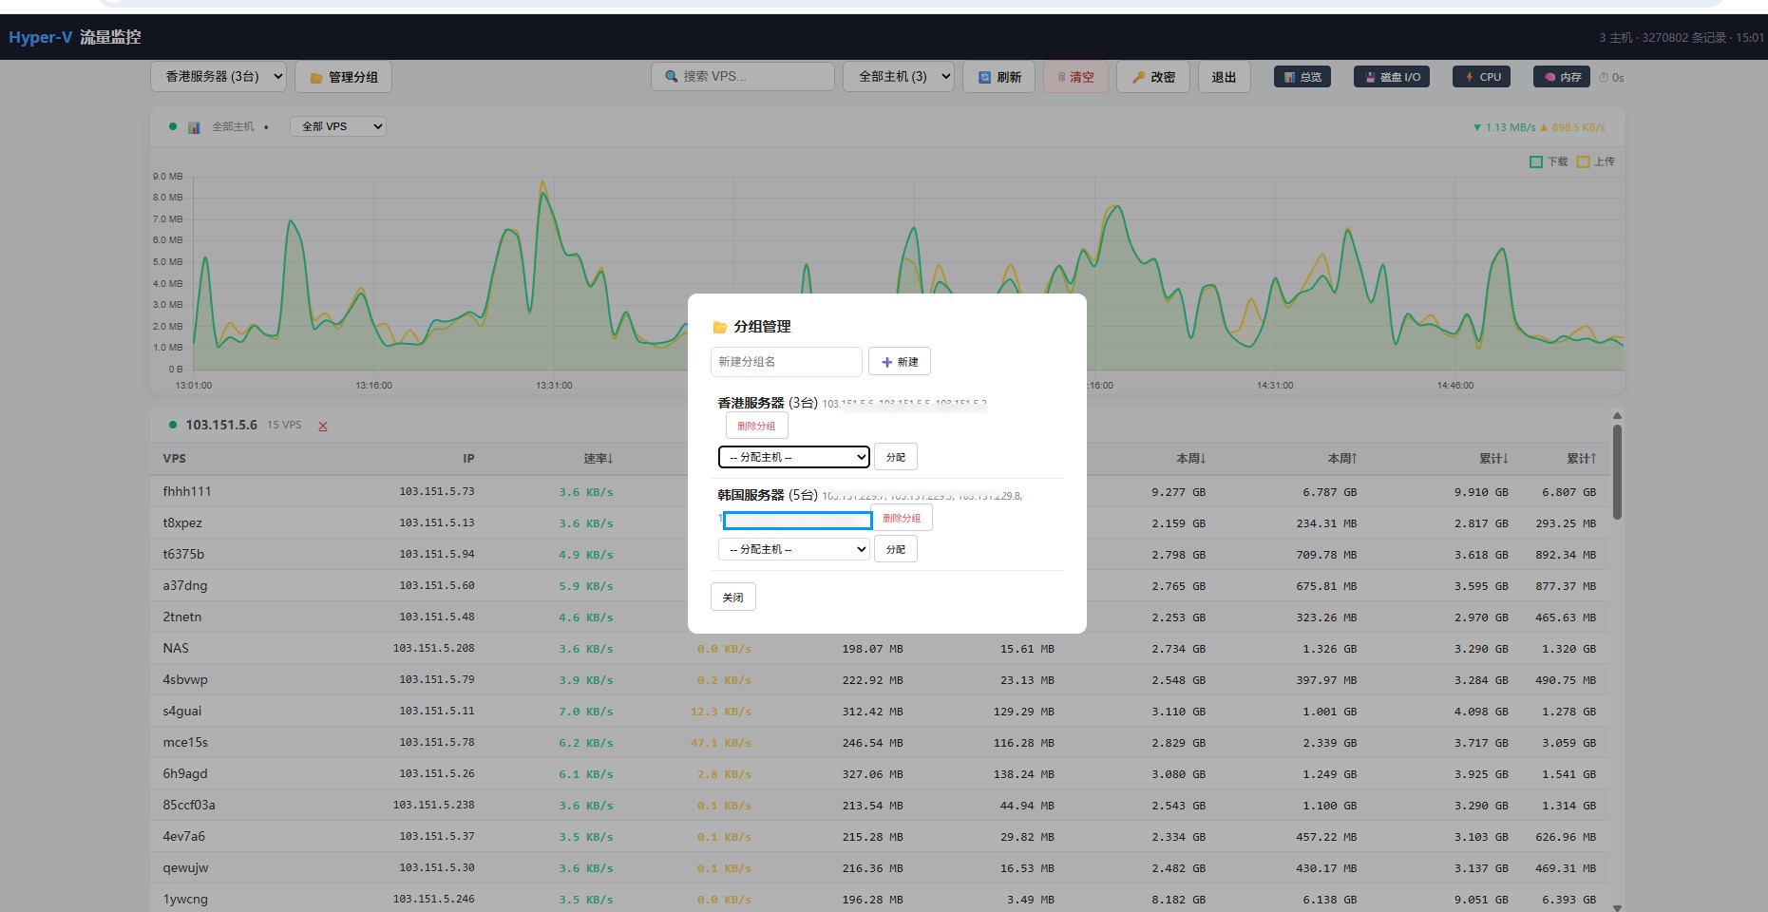Open the 香港服务器 (3台) group selector
Screen dimensions: 1768x912
219,76
